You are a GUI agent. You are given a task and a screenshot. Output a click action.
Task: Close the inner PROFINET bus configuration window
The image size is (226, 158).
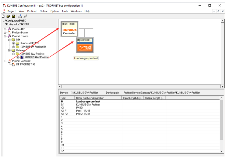click(223, 11)
